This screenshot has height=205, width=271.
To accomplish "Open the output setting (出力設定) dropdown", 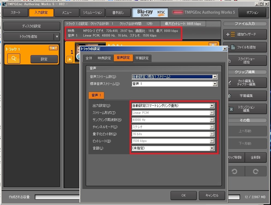I will pos(212,106).
